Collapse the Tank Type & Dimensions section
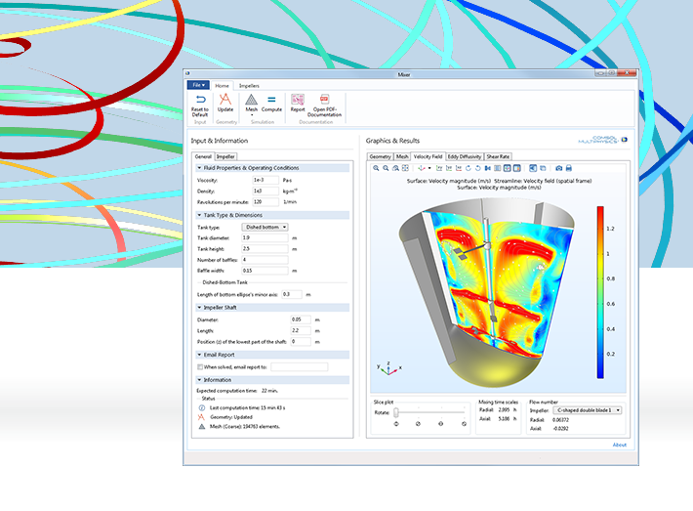693x511 pixels. click(199, 215)
